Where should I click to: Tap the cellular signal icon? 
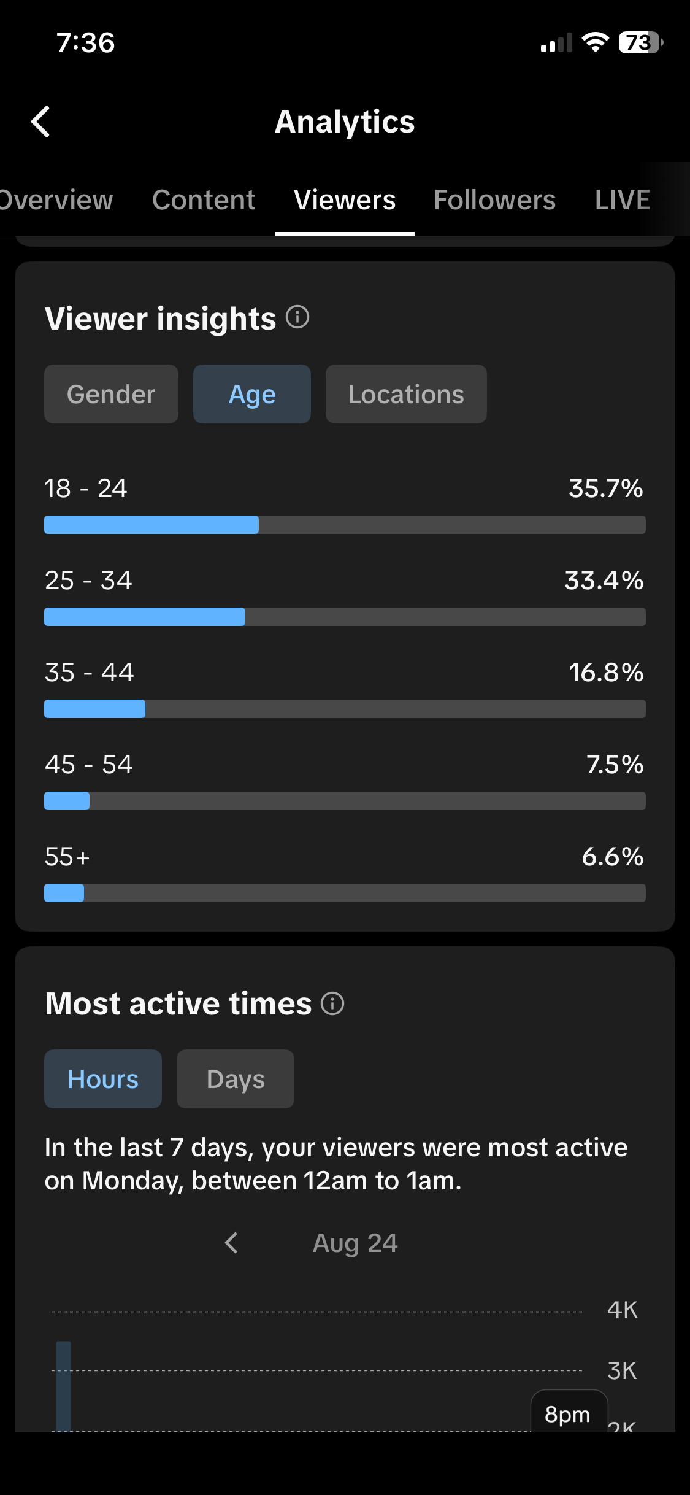(x=556, y=43)
